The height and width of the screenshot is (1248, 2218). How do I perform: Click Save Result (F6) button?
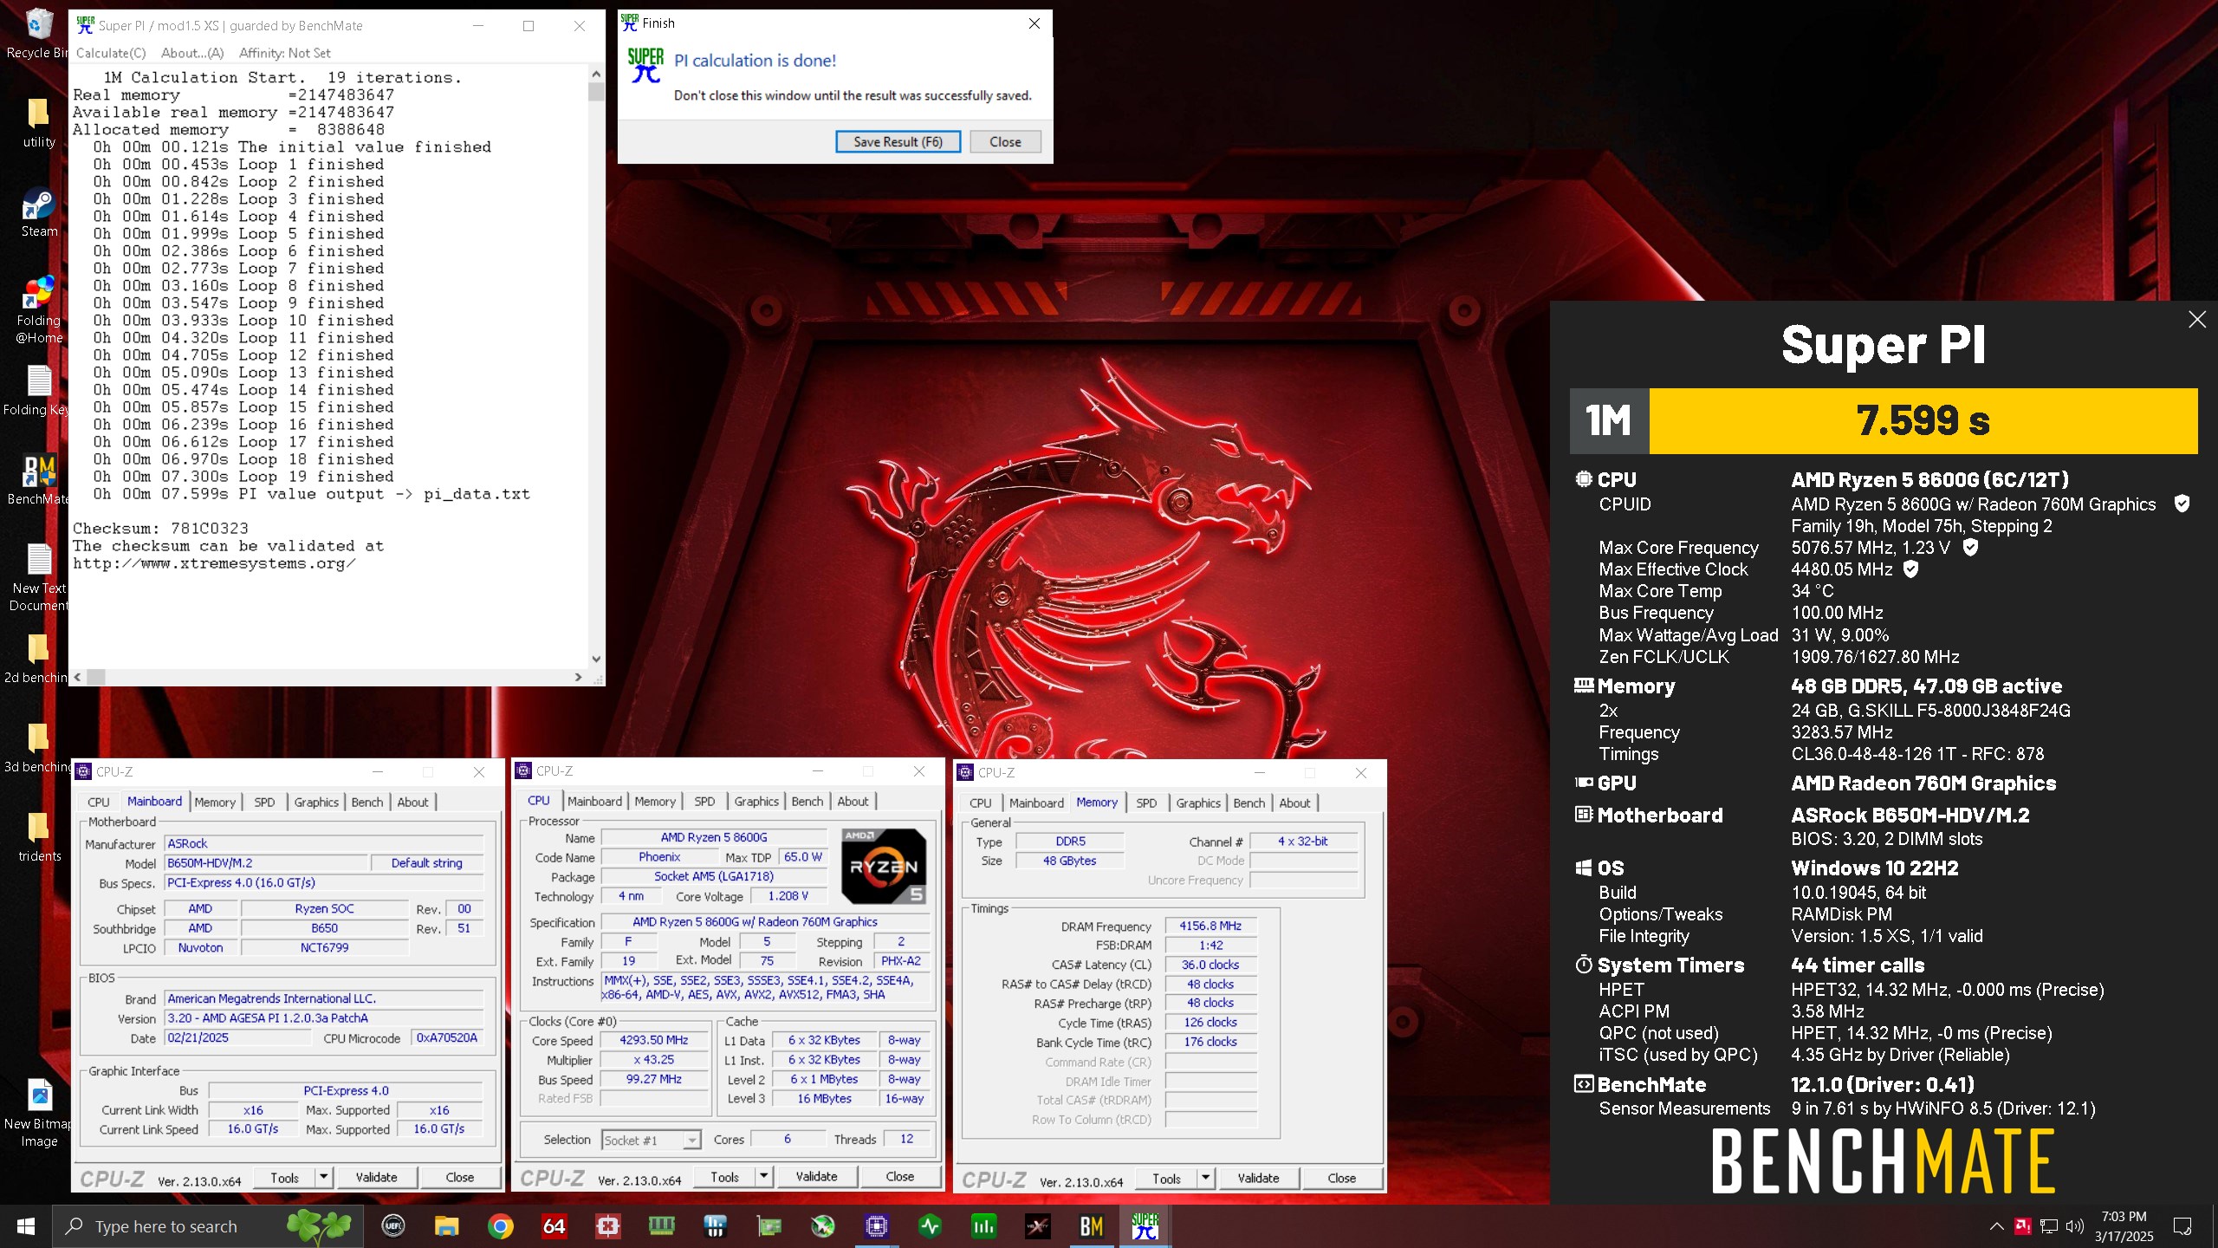(x=898, y=141)
